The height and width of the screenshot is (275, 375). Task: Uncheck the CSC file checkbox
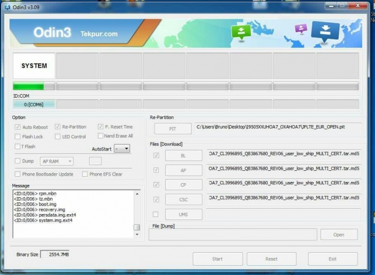coord(156,200)
